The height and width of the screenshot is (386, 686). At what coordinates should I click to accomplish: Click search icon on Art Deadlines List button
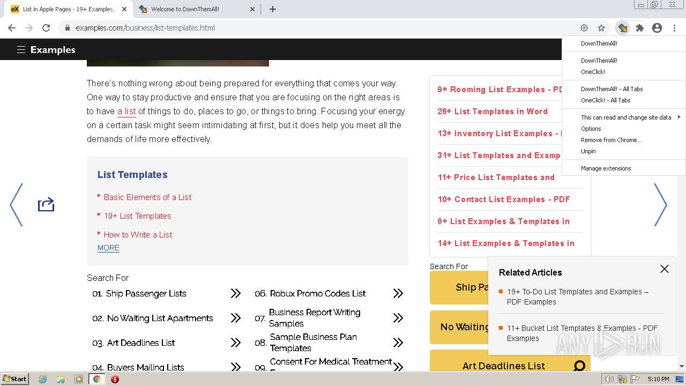pos(579,366)
